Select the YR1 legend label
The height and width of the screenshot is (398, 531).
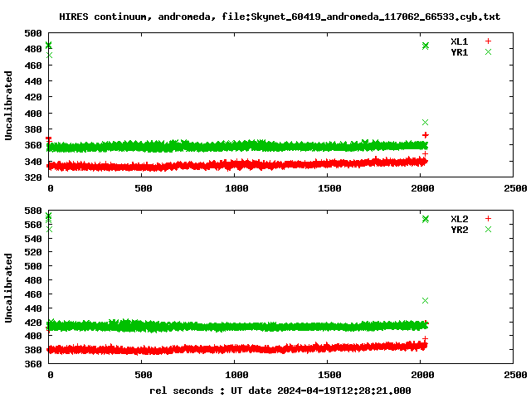pyautogui.click(x=459, y=52)
